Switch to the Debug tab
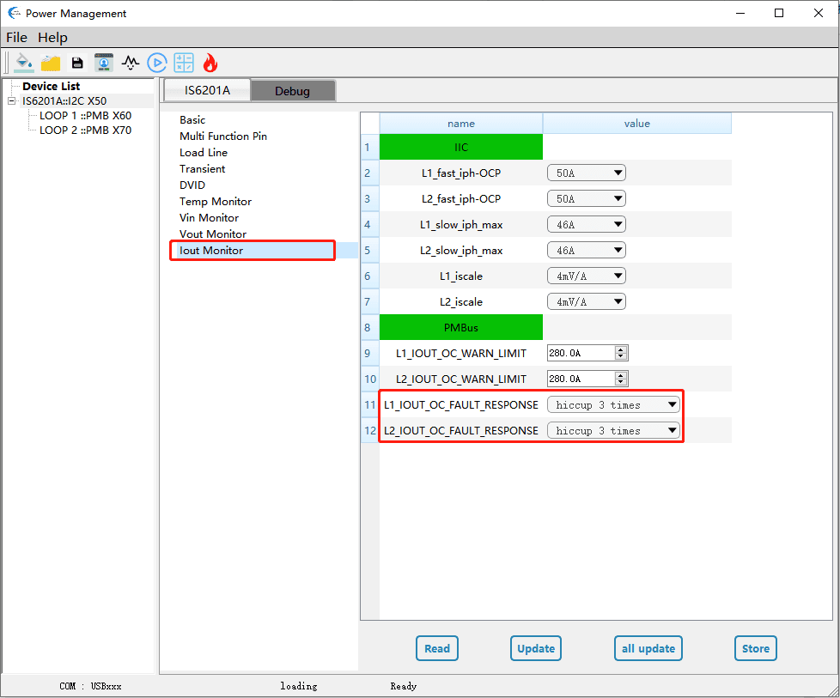 pyautogui.click(x=292, y=91)
